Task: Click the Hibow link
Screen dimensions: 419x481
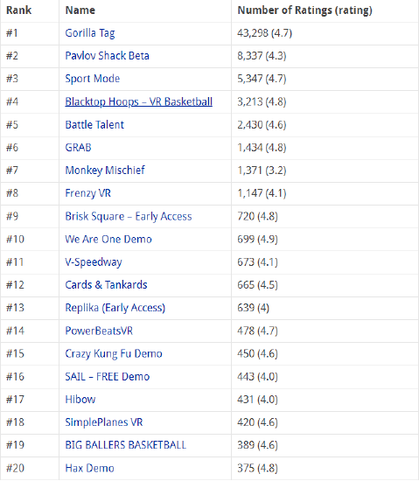Action: pos(80,400)
